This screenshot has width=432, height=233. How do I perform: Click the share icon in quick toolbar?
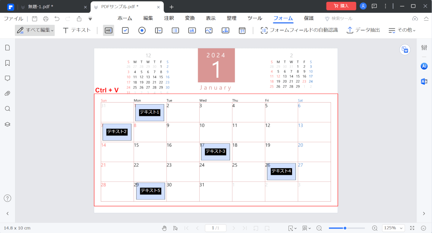point(79,19)
